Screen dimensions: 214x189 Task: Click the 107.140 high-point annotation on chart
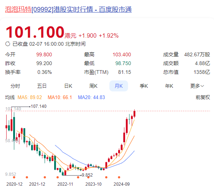39,106
